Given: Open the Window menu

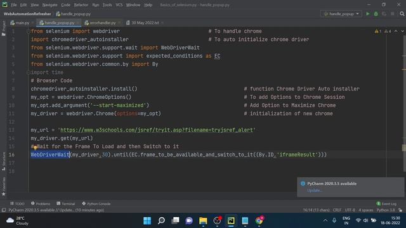Looking at the screenshot, I should (133, 5).
